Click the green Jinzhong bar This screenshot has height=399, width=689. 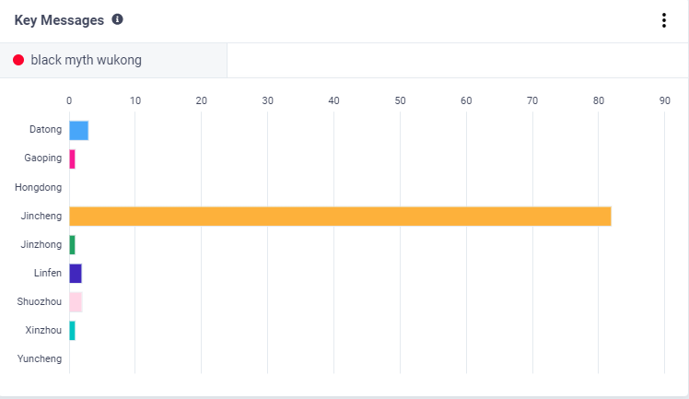coord(72,244)
